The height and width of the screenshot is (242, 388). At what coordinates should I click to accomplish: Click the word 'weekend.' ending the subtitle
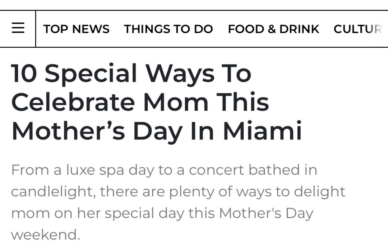46,234
